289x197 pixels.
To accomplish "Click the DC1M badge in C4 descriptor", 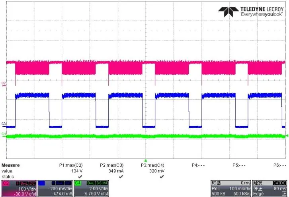I will (x=102, y=183).
